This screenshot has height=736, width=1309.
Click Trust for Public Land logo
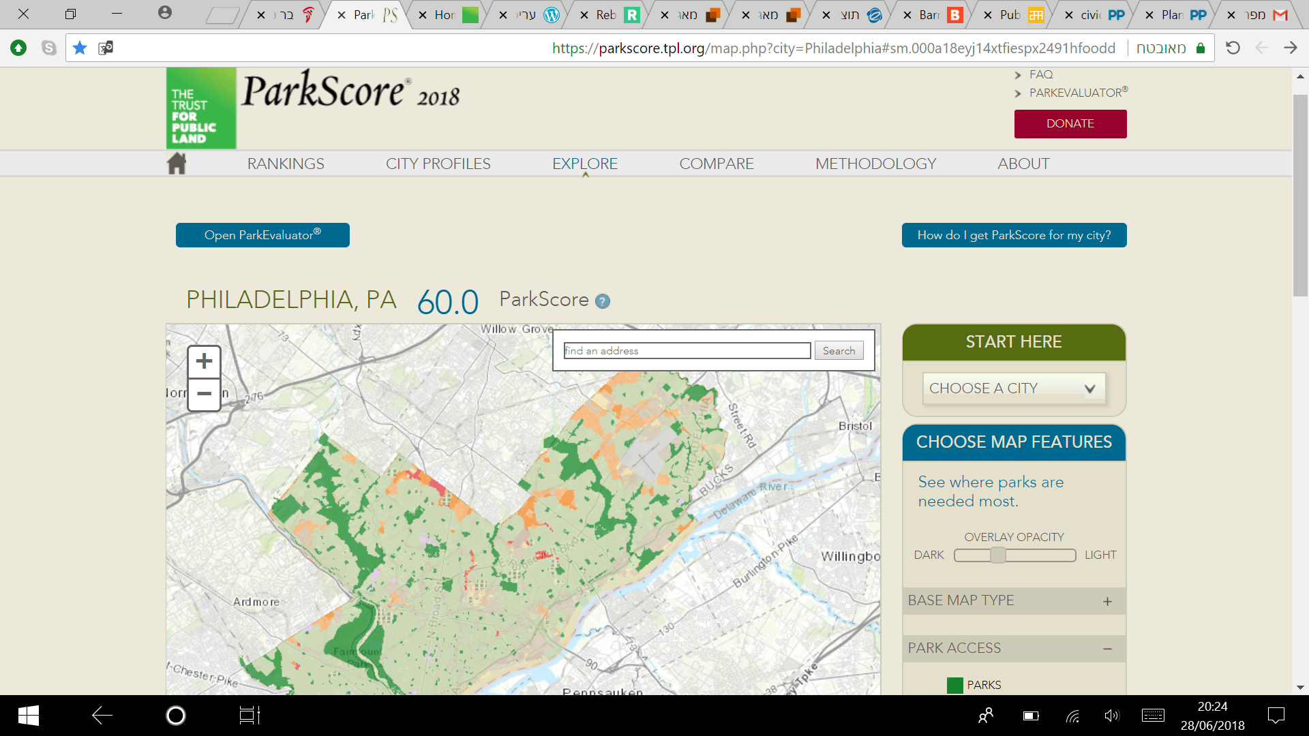(201, 108)
